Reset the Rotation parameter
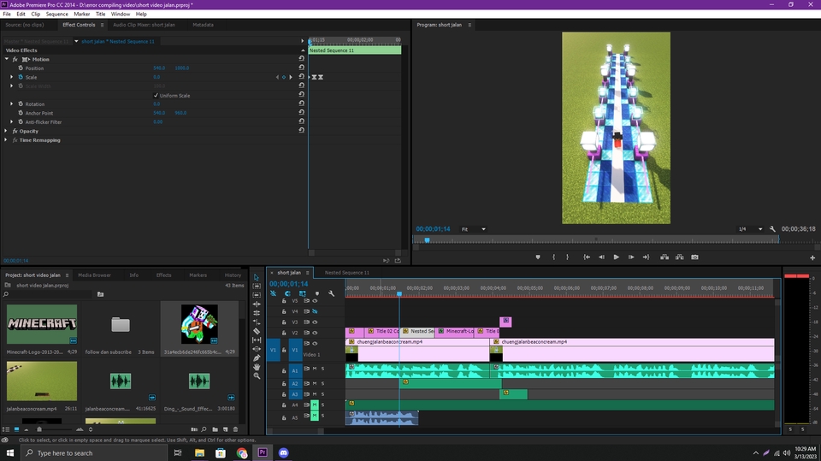 click(x=302, y=103)
